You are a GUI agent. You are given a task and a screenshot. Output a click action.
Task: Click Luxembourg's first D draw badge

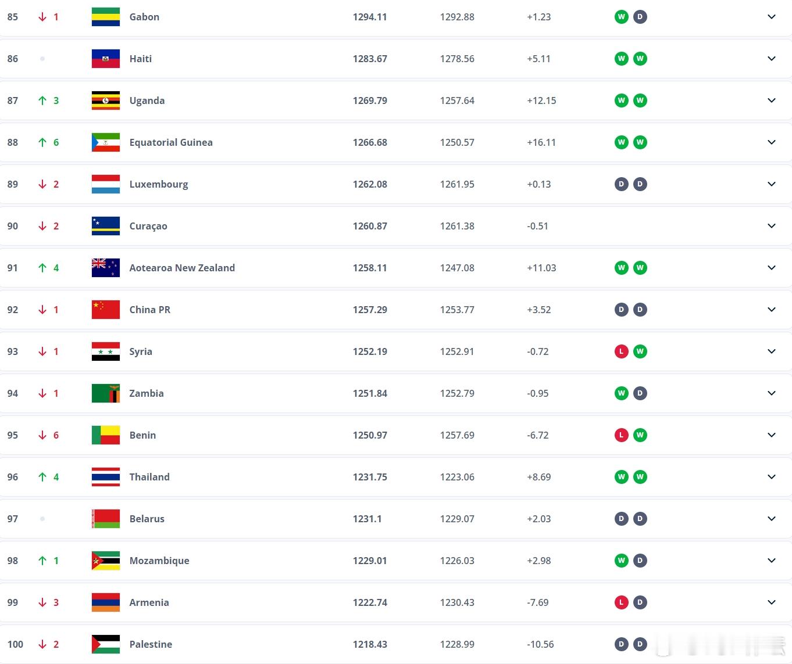622,184
